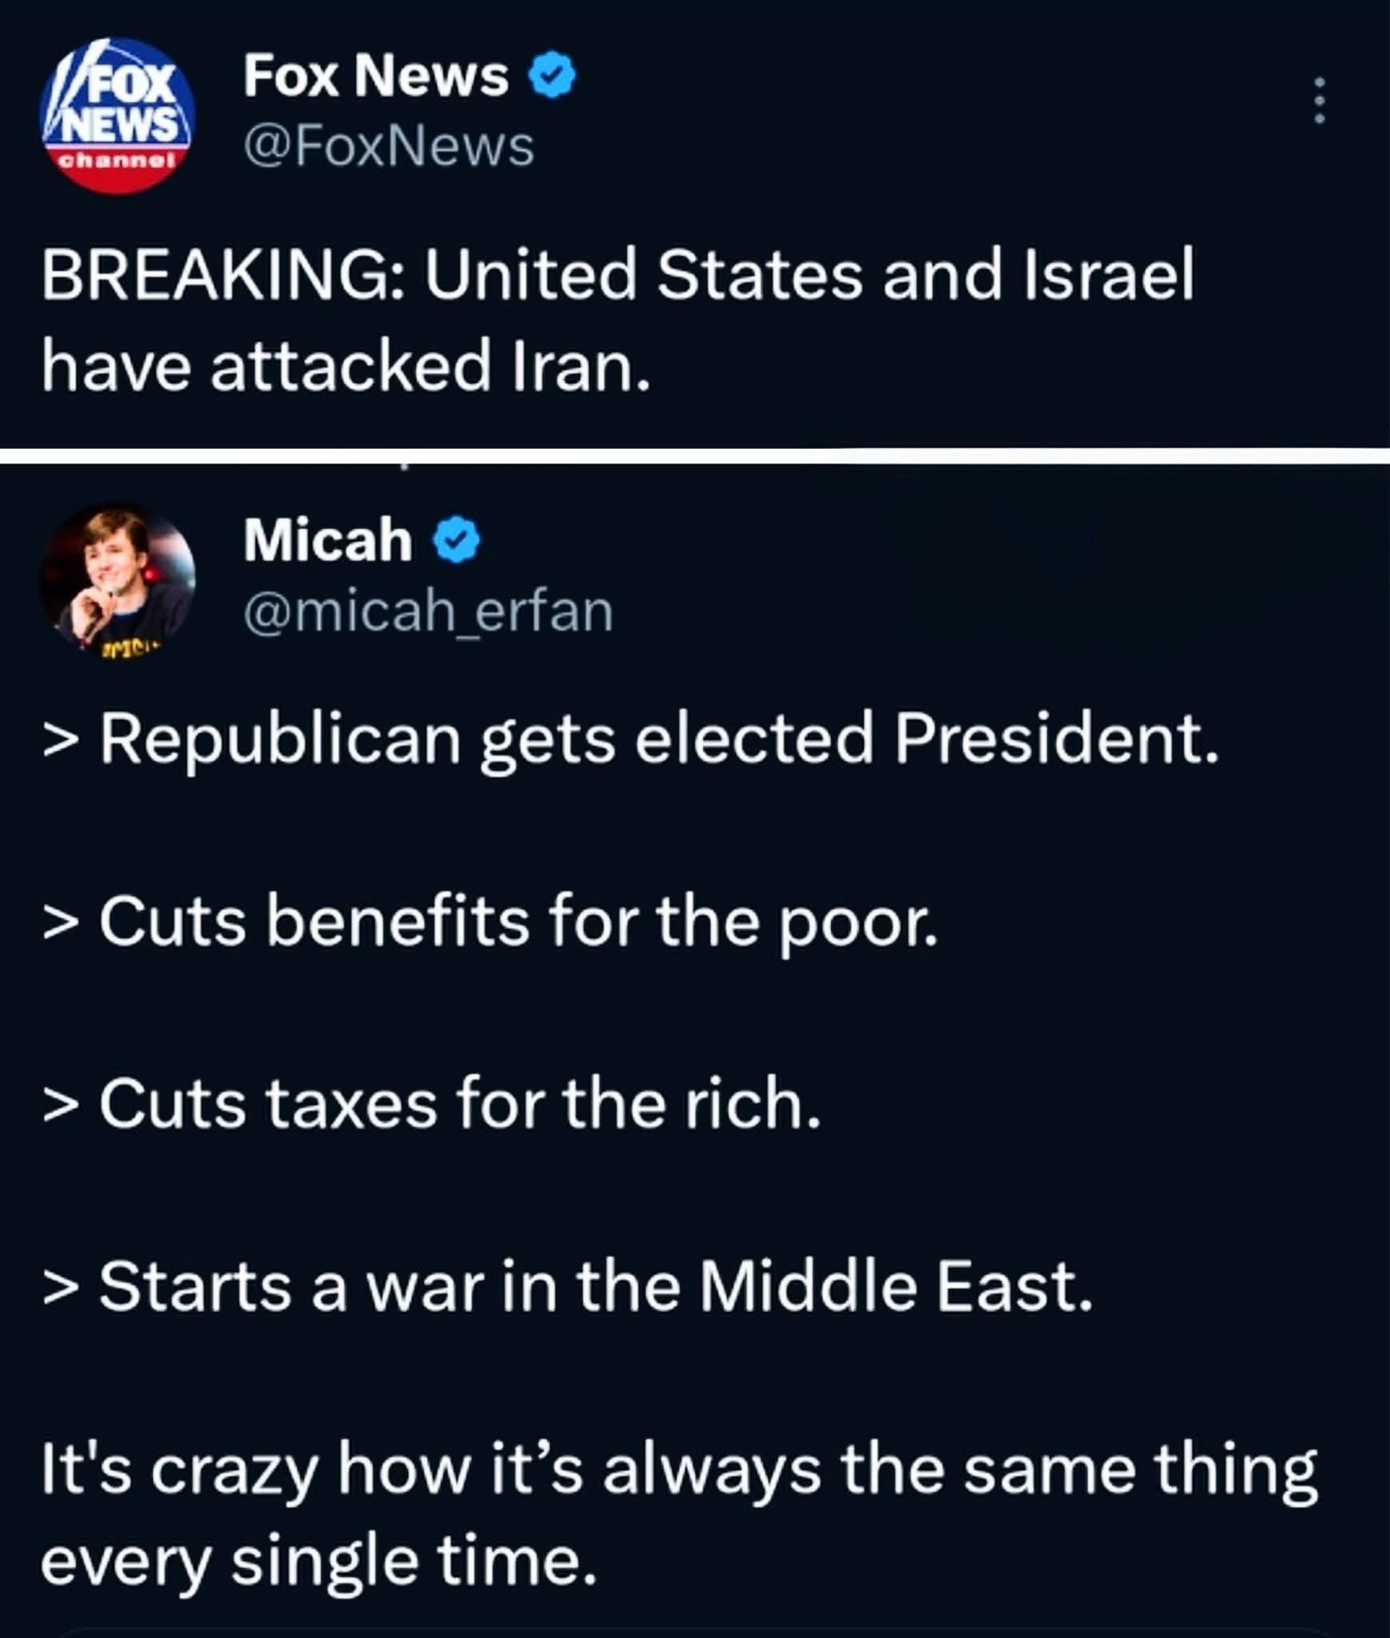Visit the @FoxNews handle link
This screenshot has height=1638, width=1390.
tap(388, 147)
